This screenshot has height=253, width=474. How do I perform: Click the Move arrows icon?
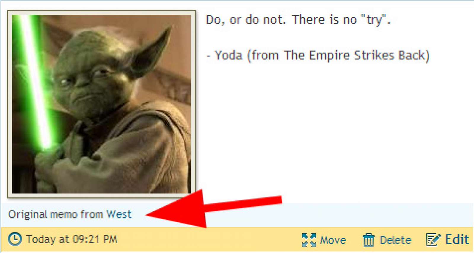(309, 240)
